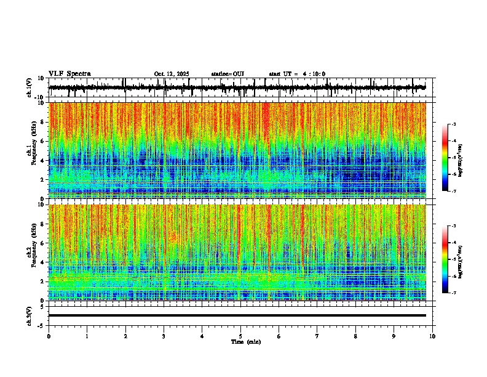Click tick label 1 on the Time axis
Viewport: 487px width, 377px height.
tap(87, 336)
